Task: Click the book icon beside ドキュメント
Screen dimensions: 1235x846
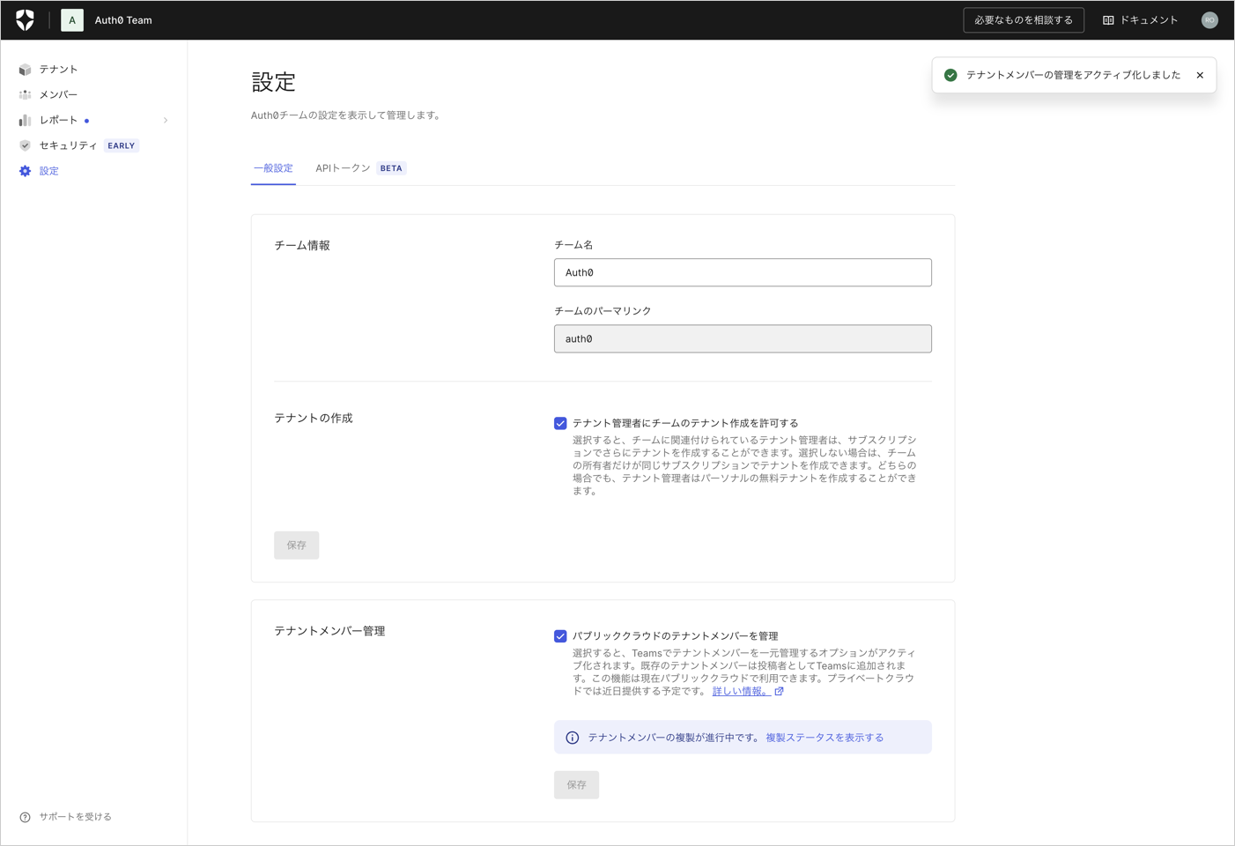Action: (x=1108, y=20)
